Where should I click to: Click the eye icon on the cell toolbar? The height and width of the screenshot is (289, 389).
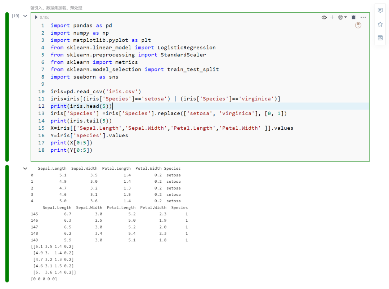pos(324,17)
